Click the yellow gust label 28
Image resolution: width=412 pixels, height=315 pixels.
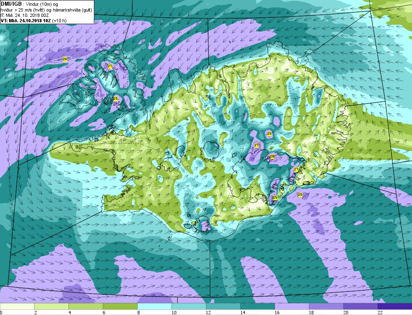pos(272,157)
